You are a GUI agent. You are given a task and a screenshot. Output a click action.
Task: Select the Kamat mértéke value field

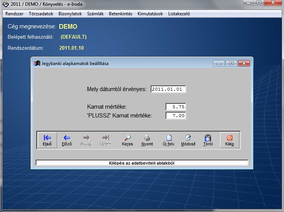tap(176, 107)
